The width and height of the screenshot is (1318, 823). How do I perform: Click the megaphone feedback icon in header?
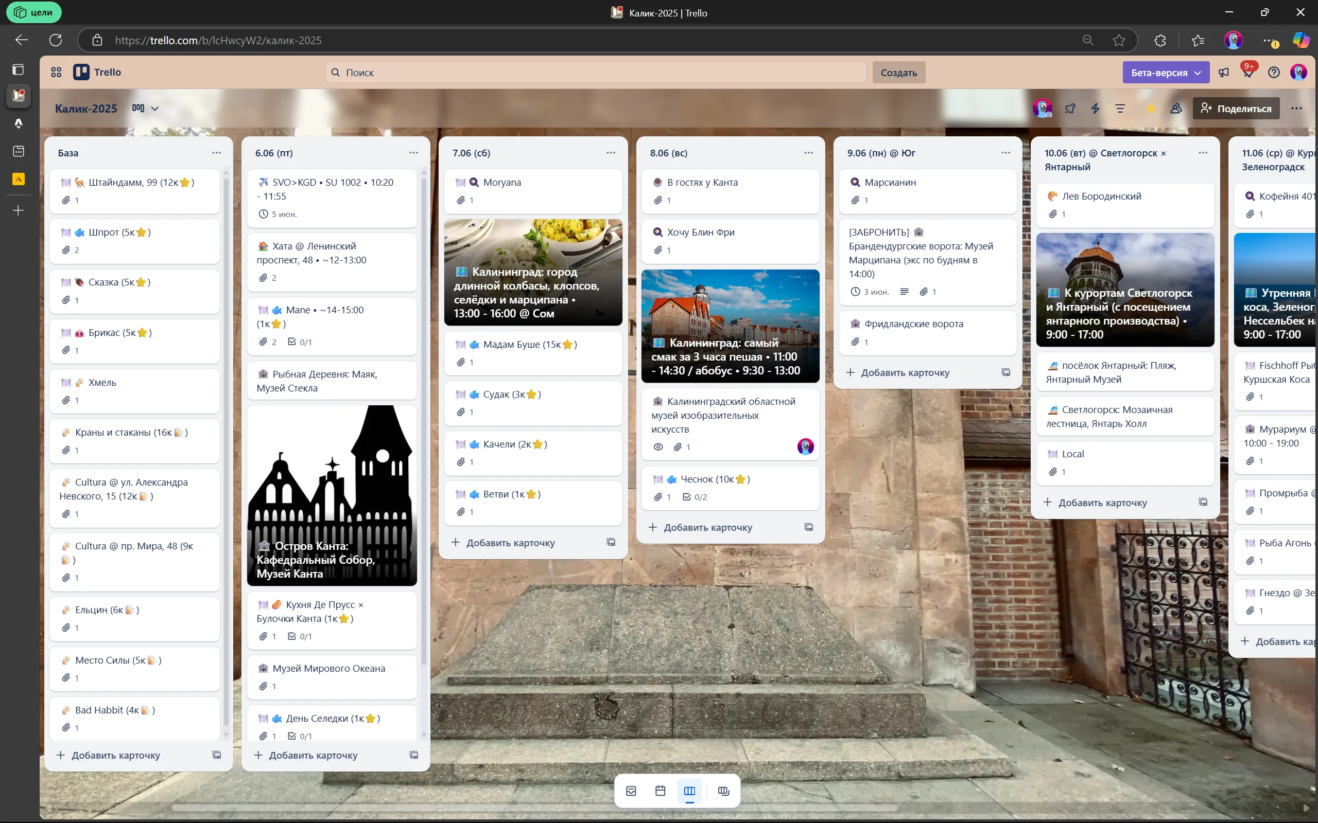[x=1224, y=73]
